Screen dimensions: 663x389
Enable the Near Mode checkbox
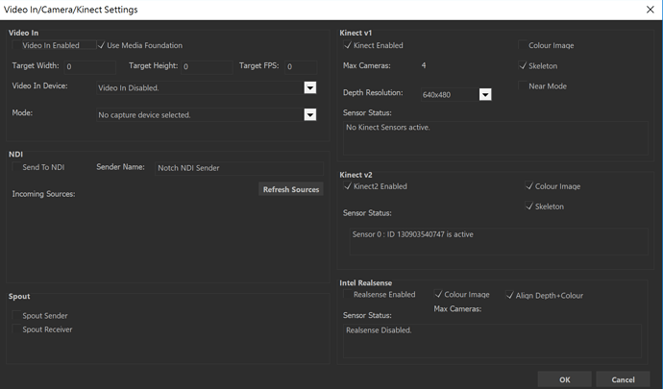point(523,85)
